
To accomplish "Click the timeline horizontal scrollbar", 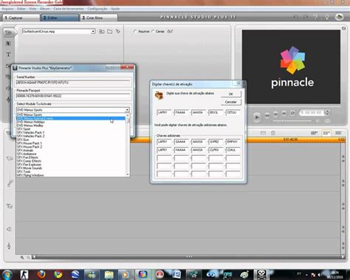I will click(188, 257).
